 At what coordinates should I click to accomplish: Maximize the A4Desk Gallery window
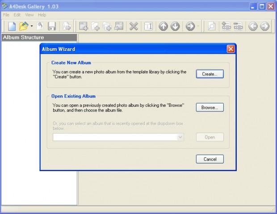tap(262, 7)
